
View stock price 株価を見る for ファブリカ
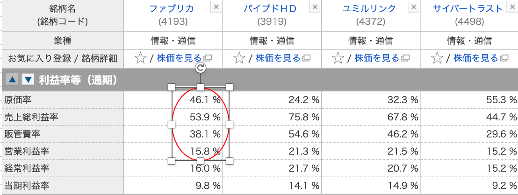[x=179, y=58]
